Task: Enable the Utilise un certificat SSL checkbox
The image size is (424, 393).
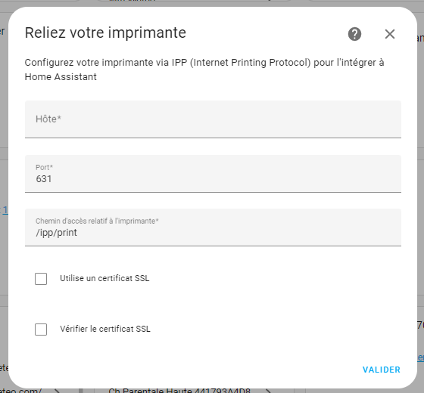Action: [x=41, y=279]
